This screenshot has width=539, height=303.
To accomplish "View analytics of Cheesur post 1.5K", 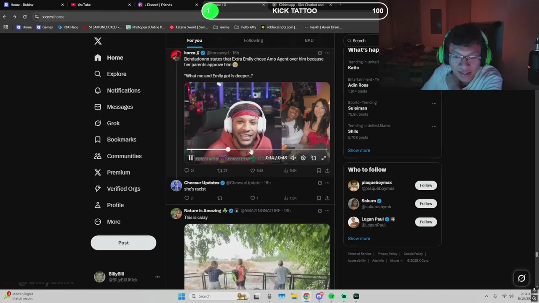I will click(290, 198).
